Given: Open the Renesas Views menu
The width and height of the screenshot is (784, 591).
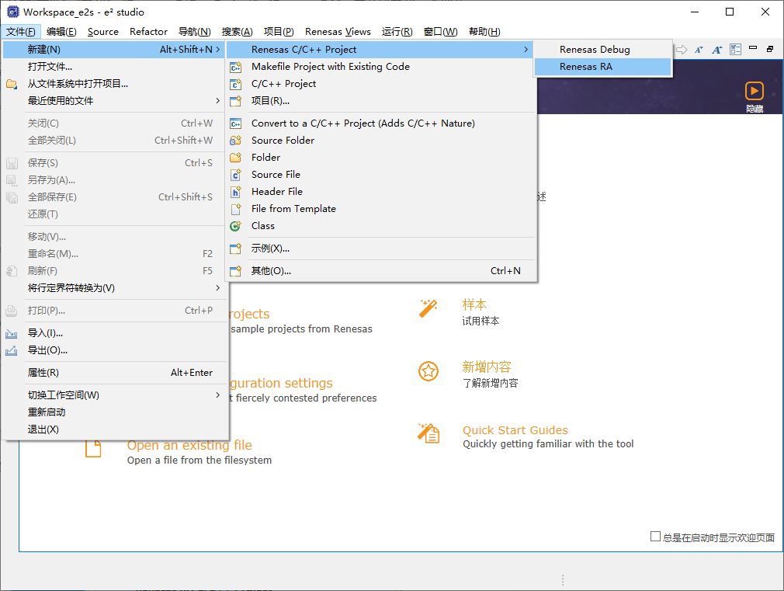Looking at the screenshot, I should pyautogui.click(x=338, y=32).
